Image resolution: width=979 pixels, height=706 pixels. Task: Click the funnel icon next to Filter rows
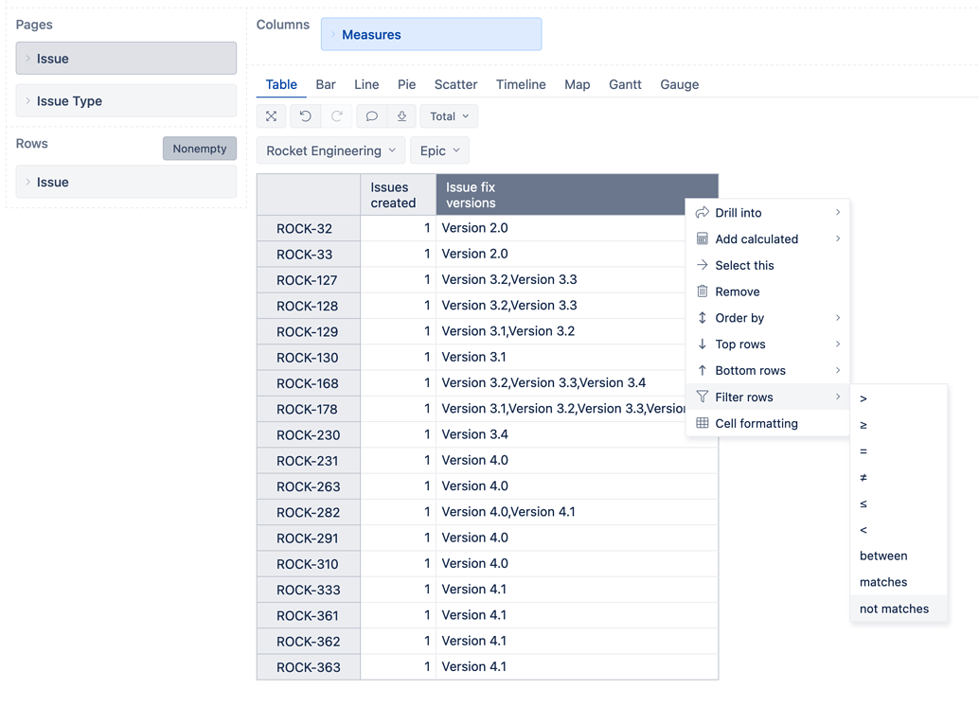tap(701, 397)
